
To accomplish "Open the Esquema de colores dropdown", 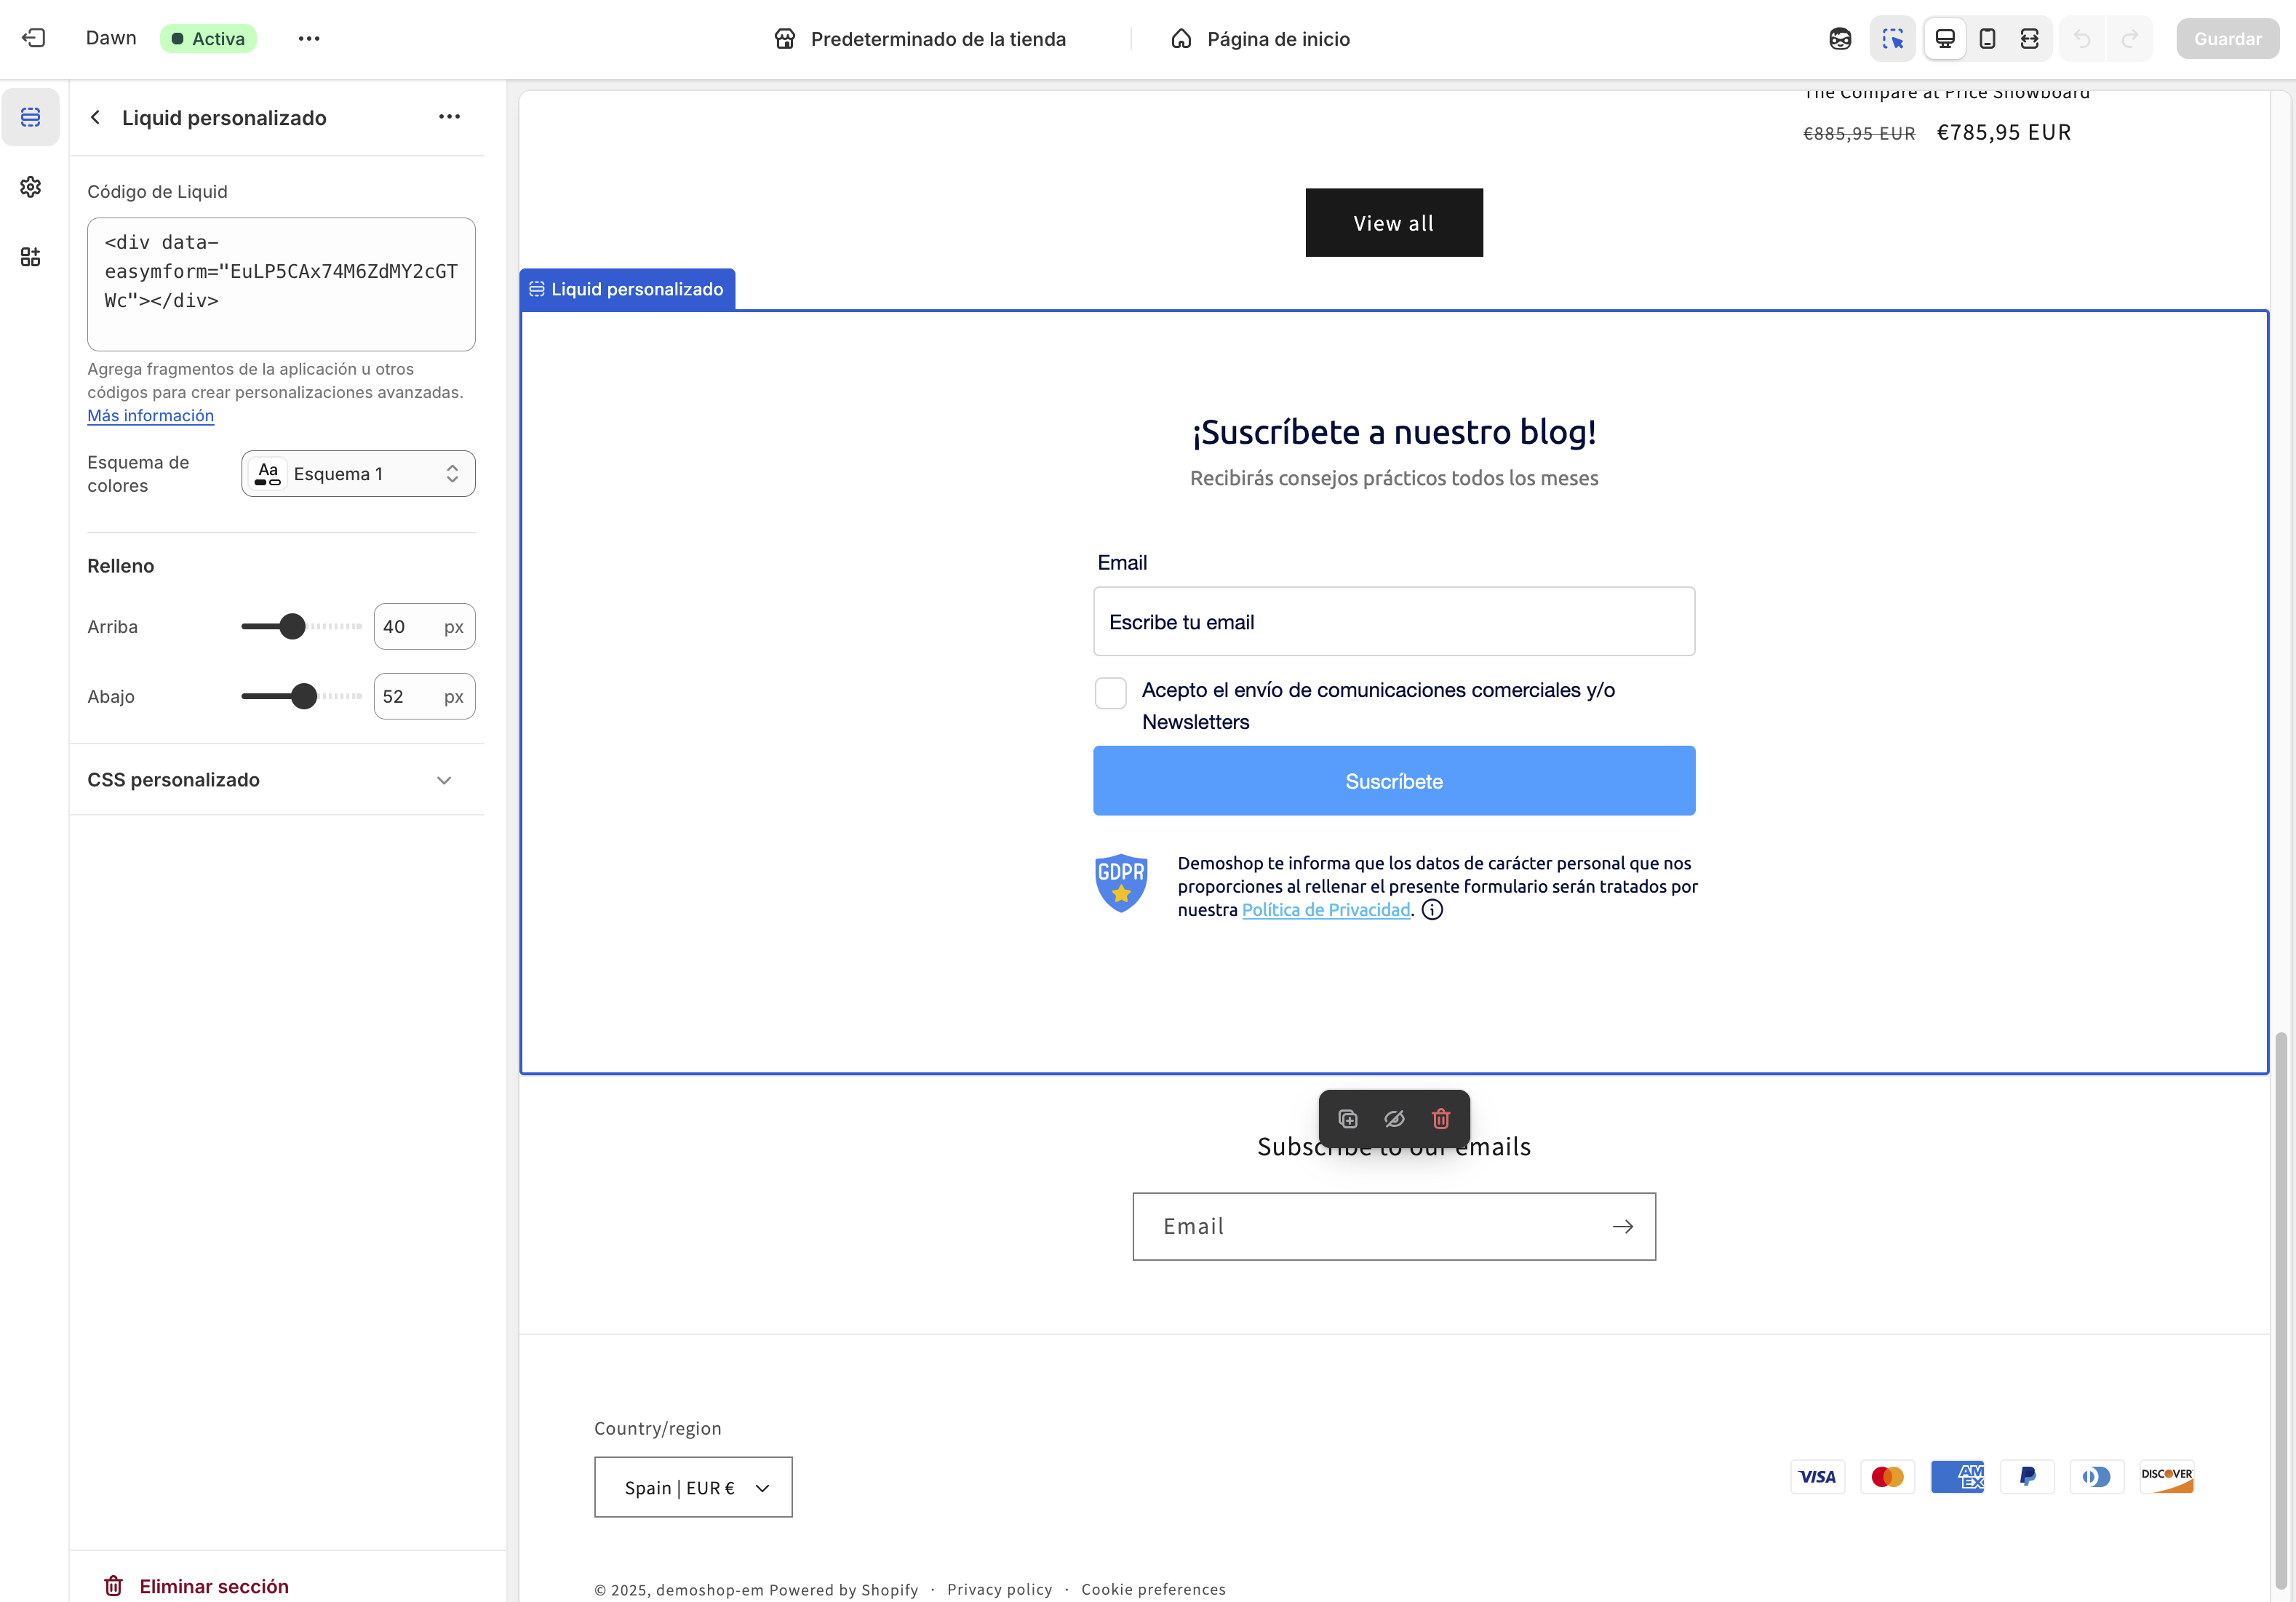I will pyautogui.click(x=358, y=473).
